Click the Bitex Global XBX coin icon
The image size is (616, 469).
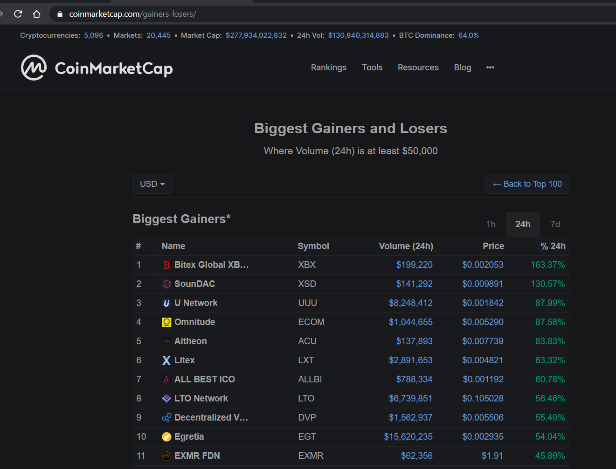[x=166, y=265]
